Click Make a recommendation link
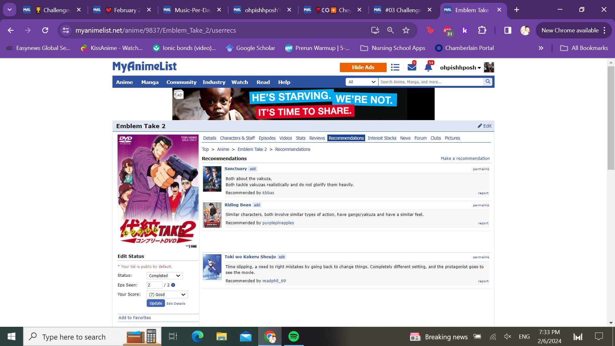The image size is (615, 346). (x=465, y=159)
